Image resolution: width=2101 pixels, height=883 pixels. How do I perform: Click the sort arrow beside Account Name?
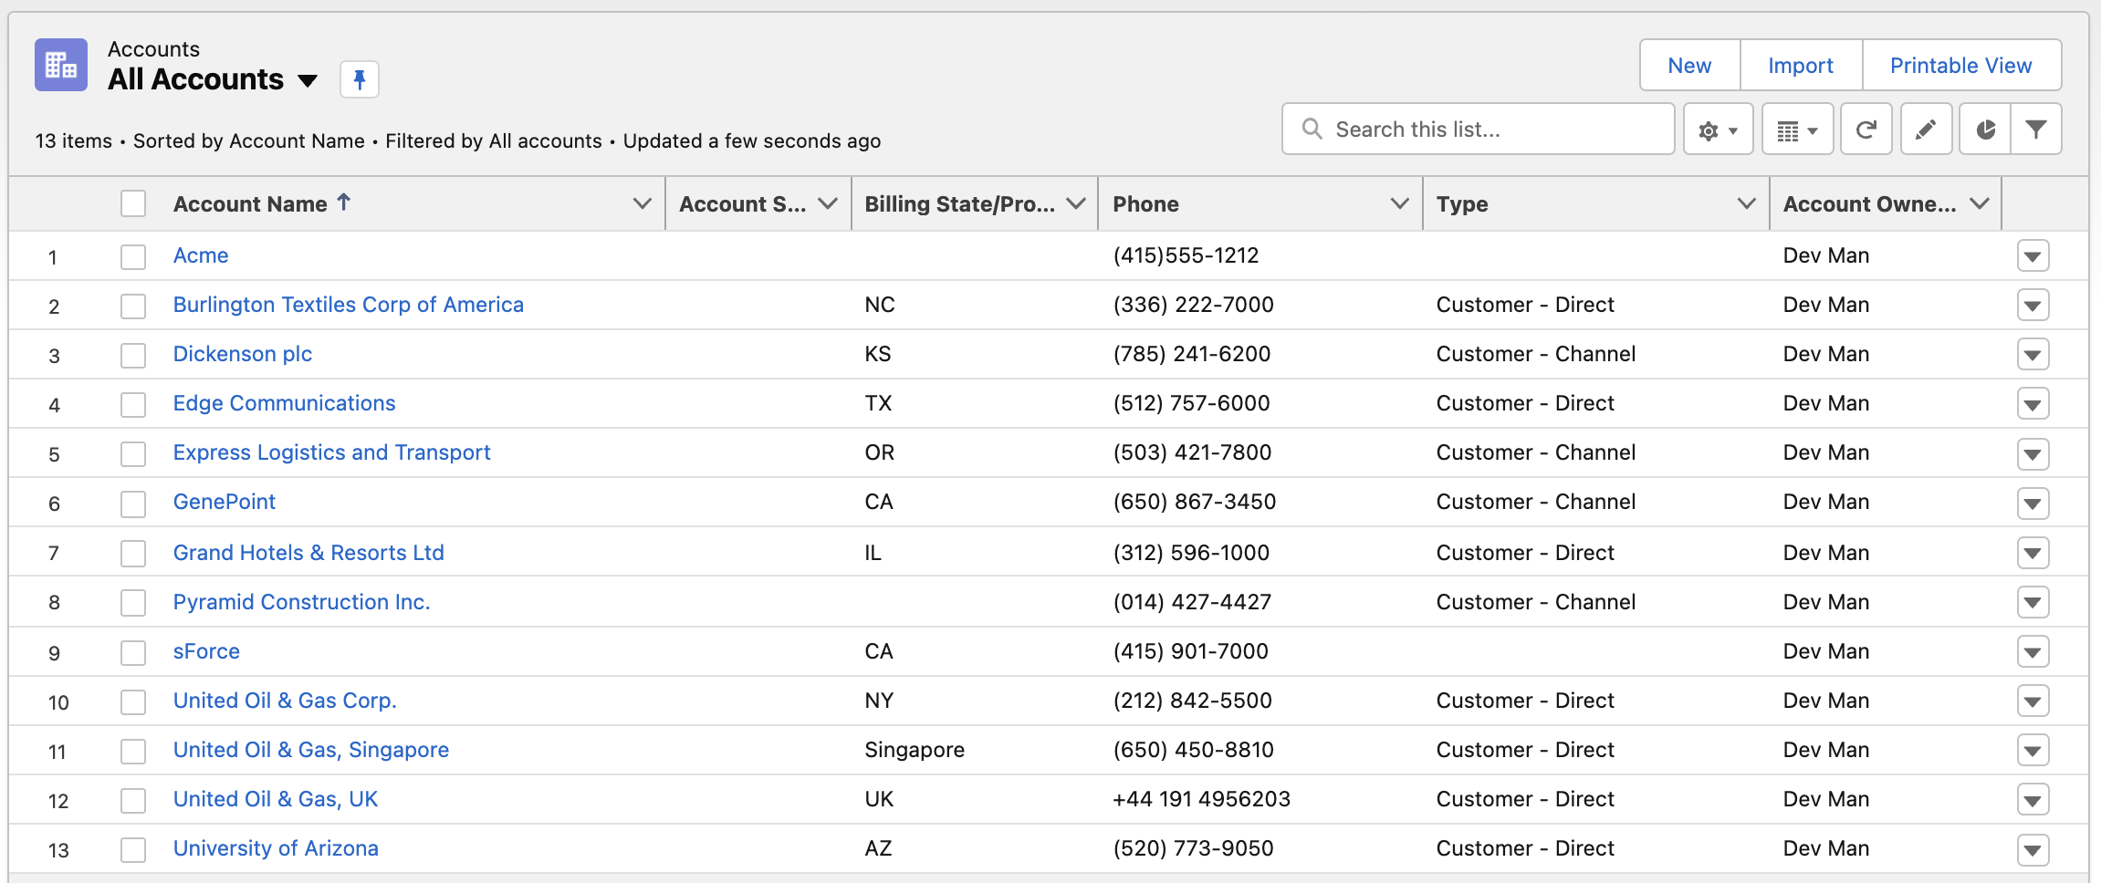(x=344, y=203)
